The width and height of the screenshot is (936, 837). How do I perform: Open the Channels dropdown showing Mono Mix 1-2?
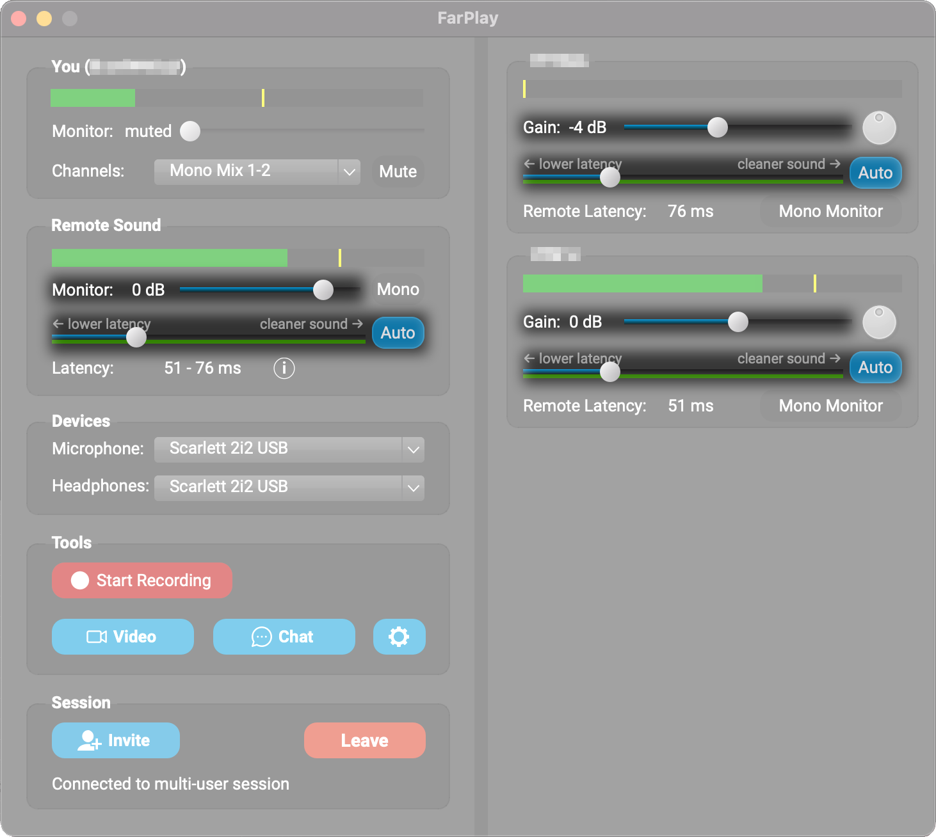pos(256,171)
